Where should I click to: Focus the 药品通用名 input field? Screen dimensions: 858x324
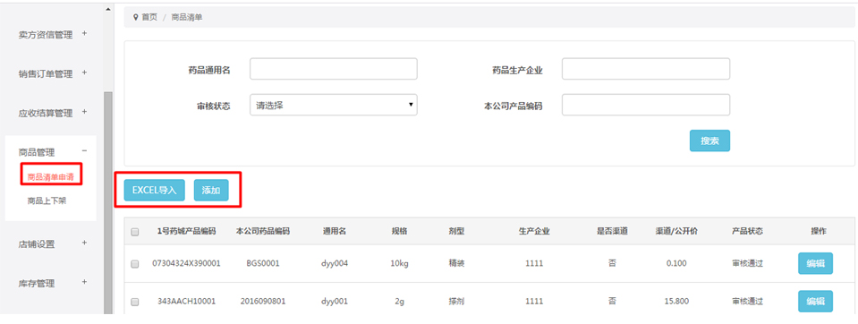coord(333,69)
